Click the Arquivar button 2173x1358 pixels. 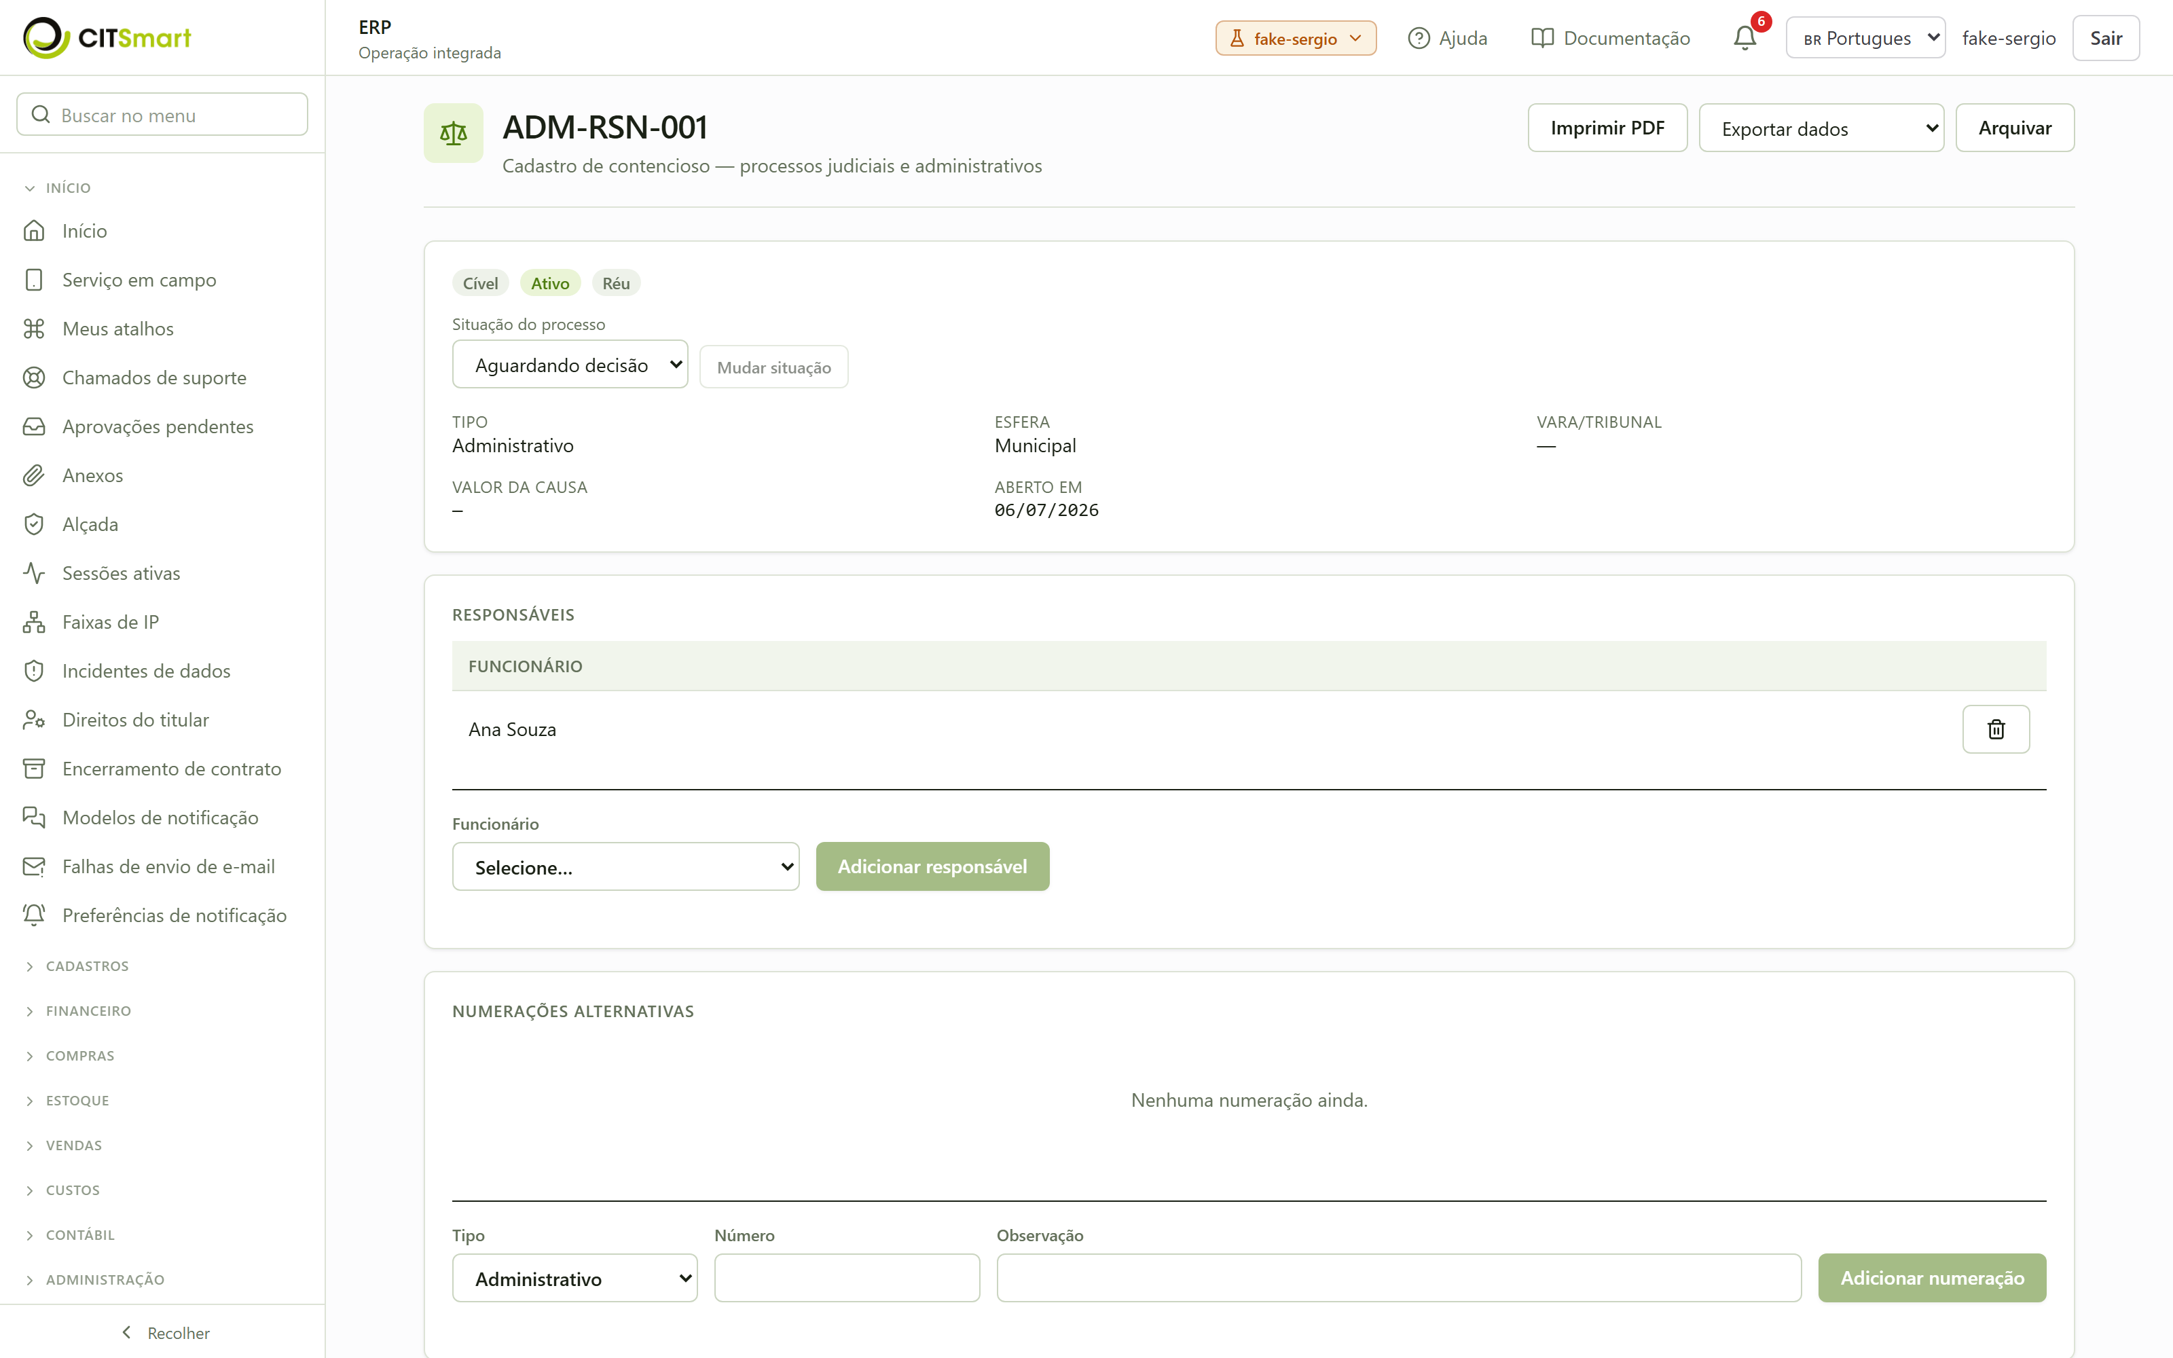click(x=2015, y=128)
